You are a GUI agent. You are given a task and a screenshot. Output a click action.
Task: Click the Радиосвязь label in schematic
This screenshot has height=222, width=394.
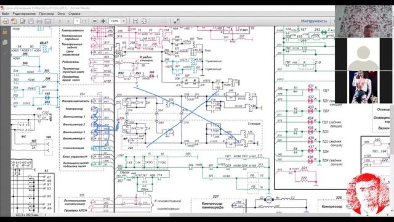[71, 62]
